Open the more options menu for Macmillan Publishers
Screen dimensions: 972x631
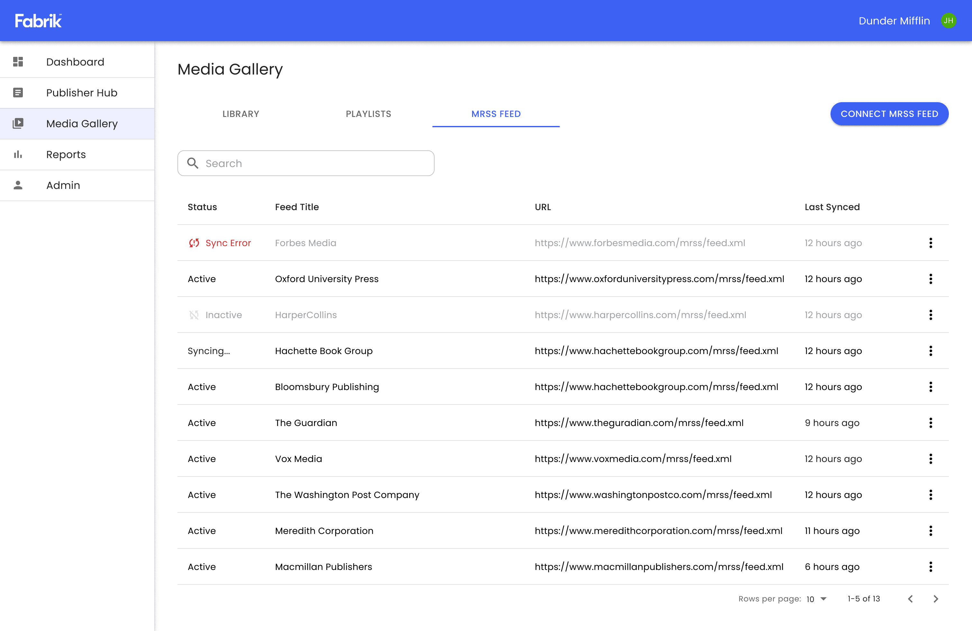pyautogui.click(x=931, y=566)
